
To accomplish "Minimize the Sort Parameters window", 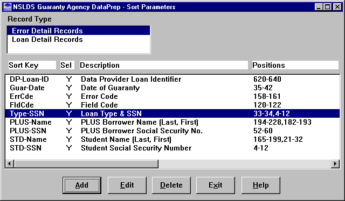I will click(319, 7).
